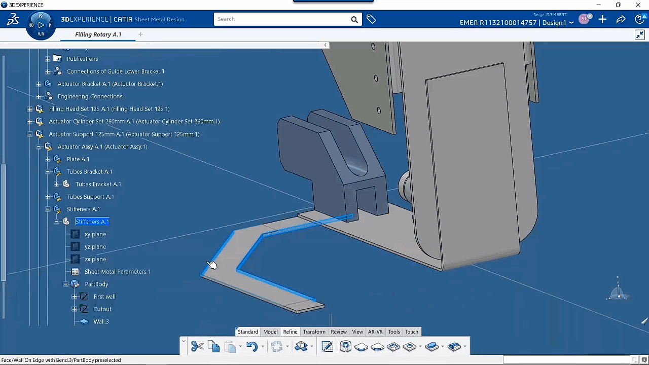The width and height of the screenshot is (649, 365).
Task: Open the Undo dropdown arrow
Action: coord(263,347)
